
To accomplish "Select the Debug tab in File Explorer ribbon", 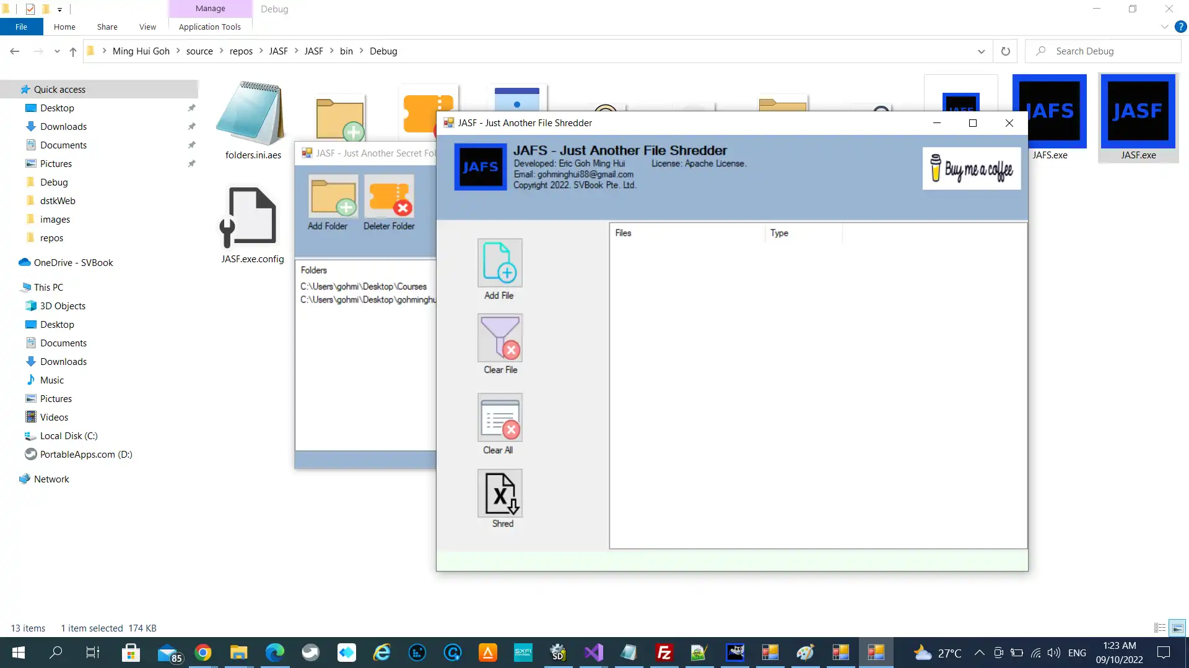I will click(x=274, y=9).
